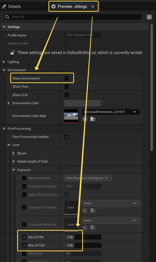Enable Exposure Compensation override checkbox
The height and width of the screenshot is (262, 156).
(x=24, y=186)
